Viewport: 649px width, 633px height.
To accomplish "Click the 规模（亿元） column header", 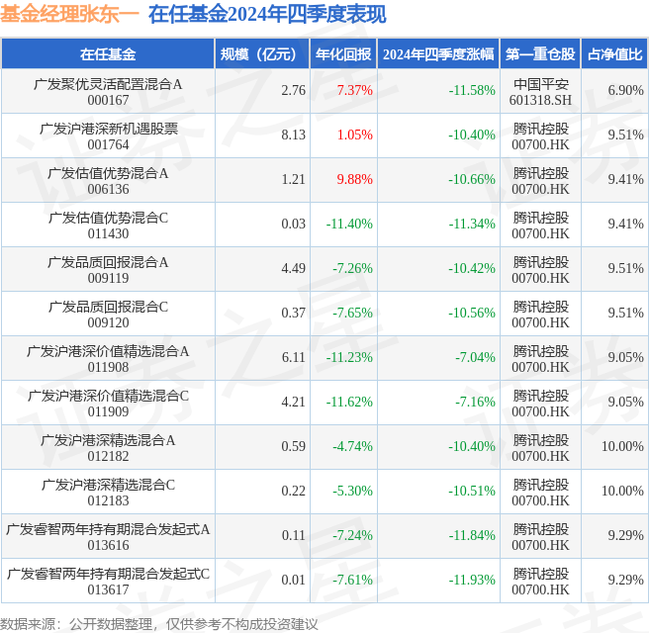I will [261, 53].
